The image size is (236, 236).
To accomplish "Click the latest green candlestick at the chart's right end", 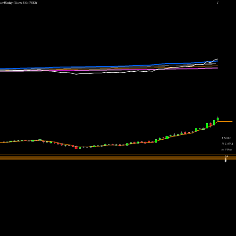I will tap(218, 118).
